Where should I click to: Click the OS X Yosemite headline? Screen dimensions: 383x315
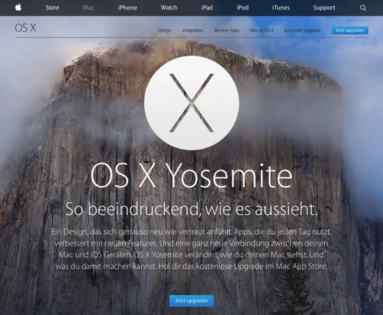coord(191,175)
